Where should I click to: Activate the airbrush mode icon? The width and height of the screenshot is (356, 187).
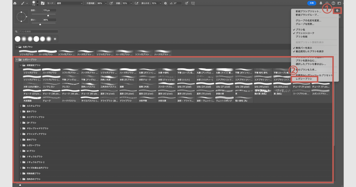[x=137, y=3]
